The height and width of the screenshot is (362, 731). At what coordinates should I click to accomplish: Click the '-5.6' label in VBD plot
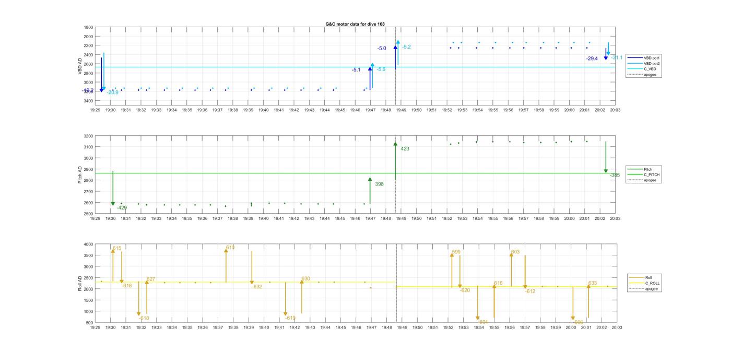pyautogui.click(x=381, y=69)
